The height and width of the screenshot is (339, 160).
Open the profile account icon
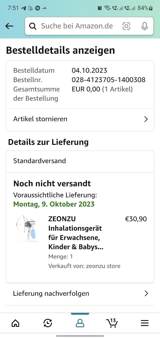point(80,323)
